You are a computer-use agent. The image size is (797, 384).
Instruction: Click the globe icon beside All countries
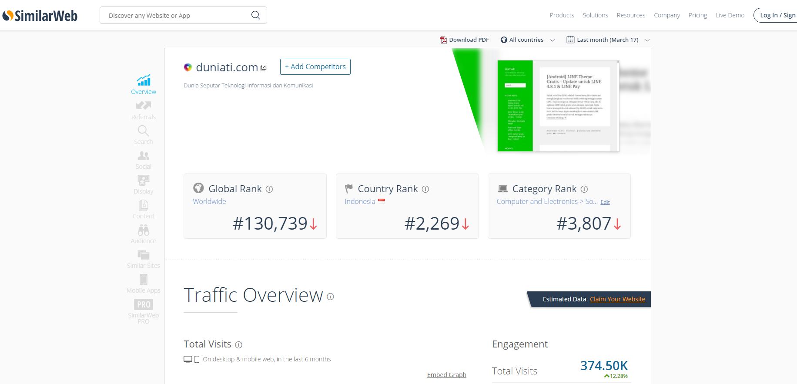504,40
